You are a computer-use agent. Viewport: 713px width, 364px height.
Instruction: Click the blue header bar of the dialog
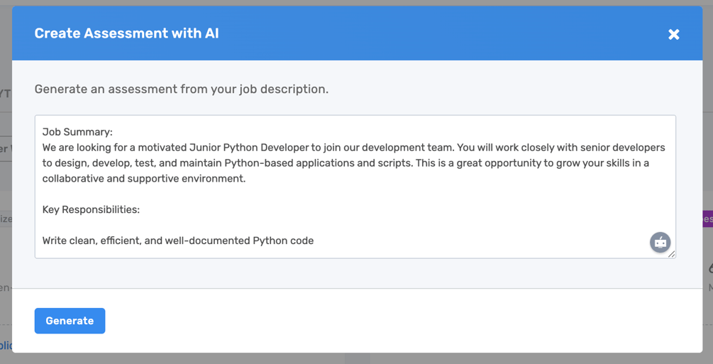(x=357, y=33)
